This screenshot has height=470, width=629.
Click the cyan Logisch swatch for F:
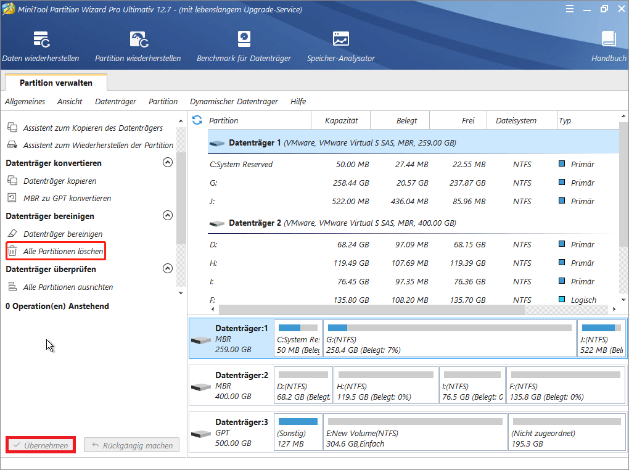[x=562, y=299]
